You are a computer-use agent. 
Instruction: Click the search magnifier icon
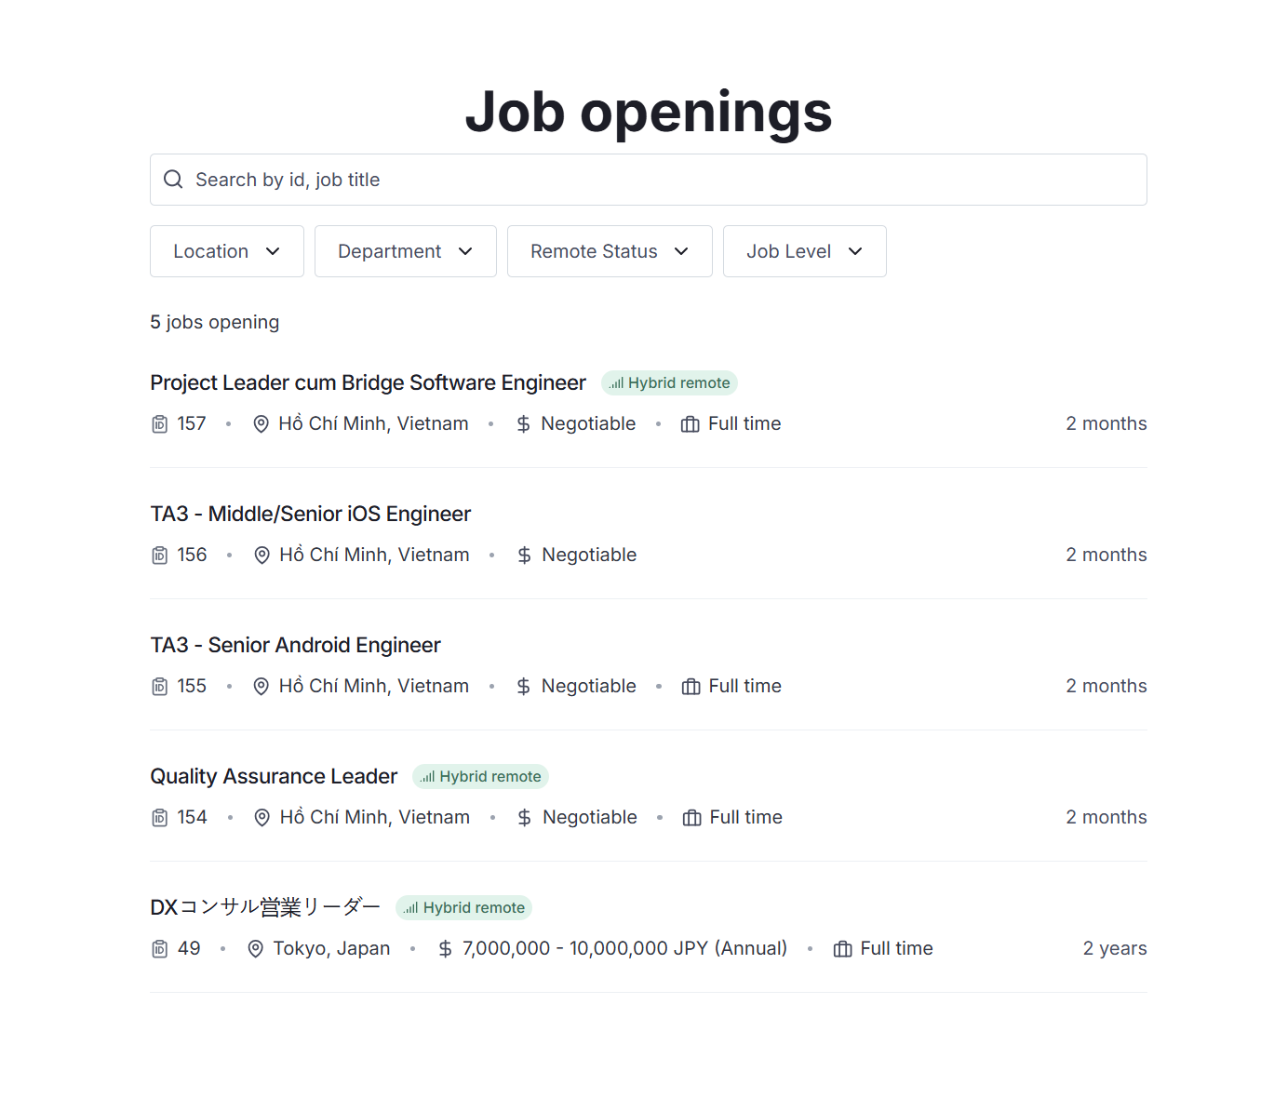point(173,180)
